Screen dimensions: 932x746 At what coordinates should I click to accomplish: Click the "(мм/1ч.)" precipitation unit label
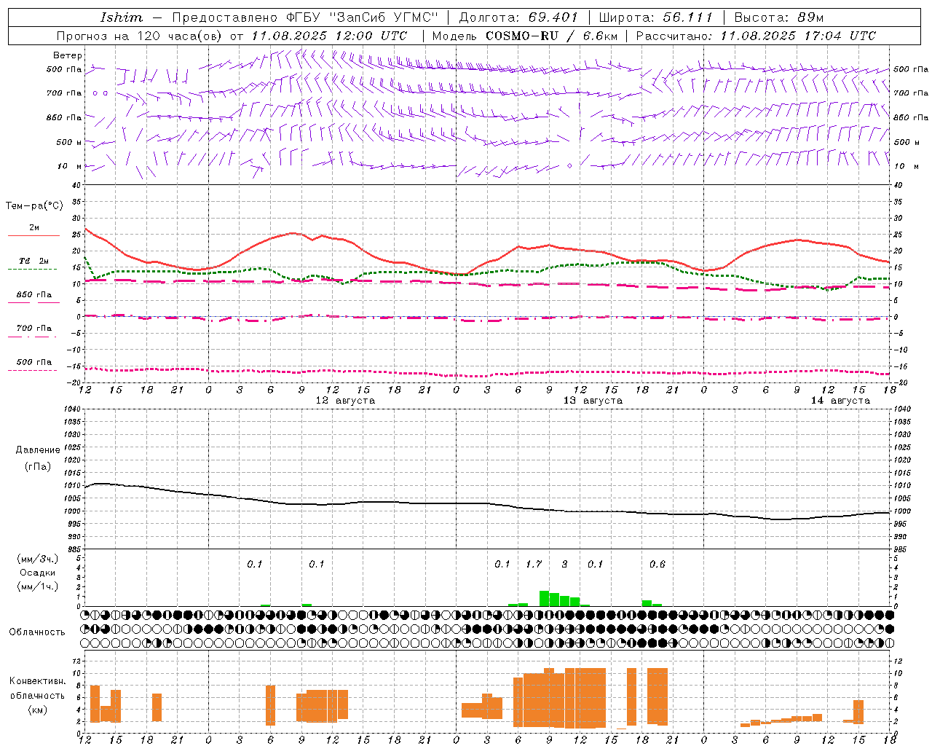37,586
